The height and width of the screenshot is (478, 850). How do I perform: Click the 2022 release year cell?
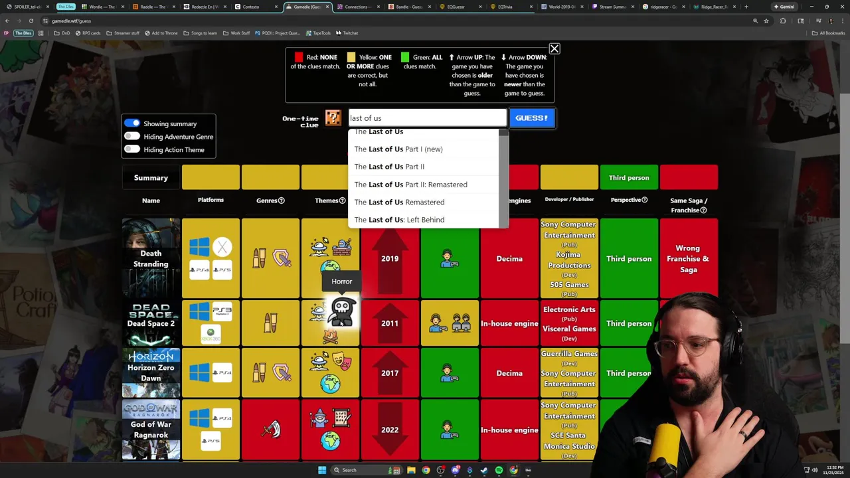pos(390,430)
